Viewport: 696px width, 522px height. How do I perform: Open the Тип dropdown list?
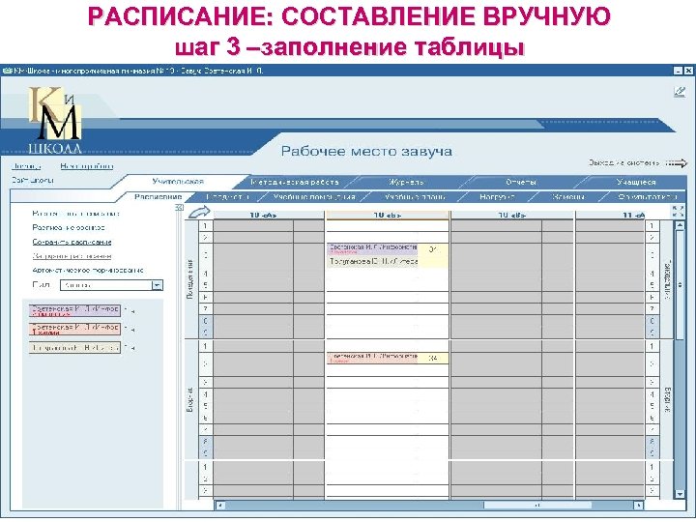click(x=158, y=285)
